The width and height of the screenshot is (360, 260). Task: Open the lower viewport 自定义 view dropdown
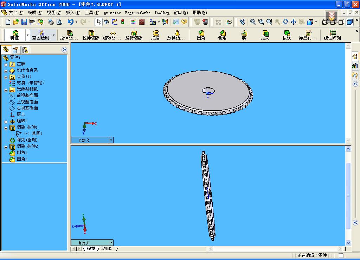(x=111, y=243)
